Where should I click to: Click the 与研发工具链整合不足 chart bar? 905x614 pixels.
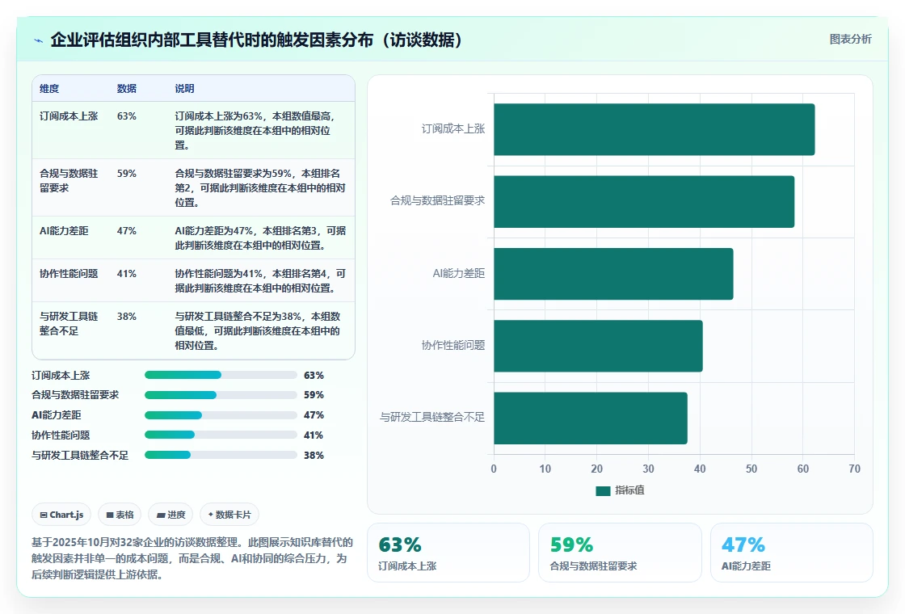(x=591, y=418)
